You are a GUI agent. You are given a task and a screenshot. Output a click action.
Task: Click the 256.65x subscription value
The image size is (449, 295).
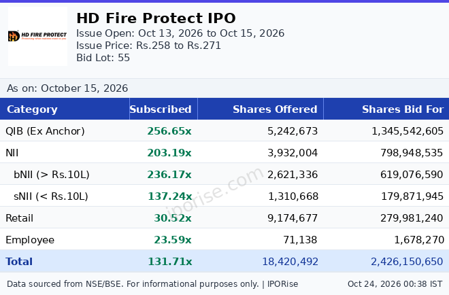169,131
